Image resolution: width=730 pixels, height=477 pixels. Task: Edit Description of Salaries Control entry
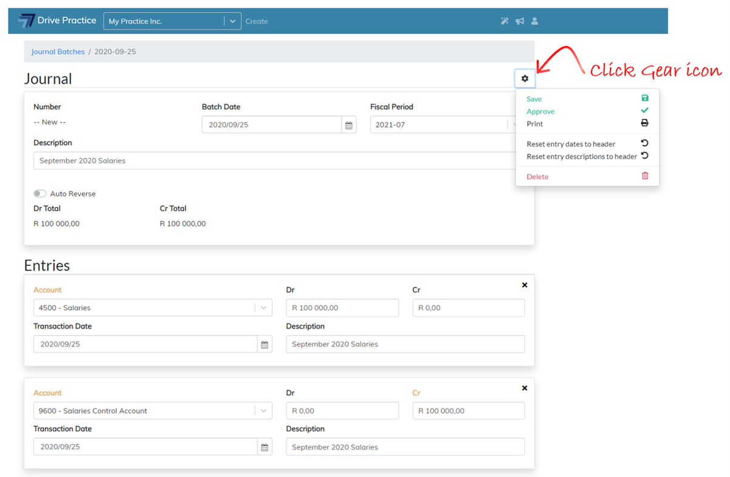tap(405, 447)
